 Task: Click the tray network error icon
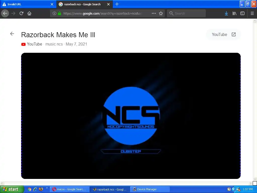tap(238, 189)
